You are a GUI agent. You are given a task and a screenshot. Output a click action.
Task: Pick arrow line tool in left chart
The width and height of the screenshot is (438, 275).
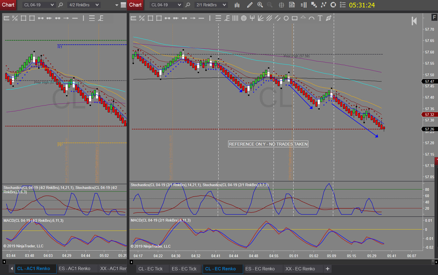tap(66, 18)
